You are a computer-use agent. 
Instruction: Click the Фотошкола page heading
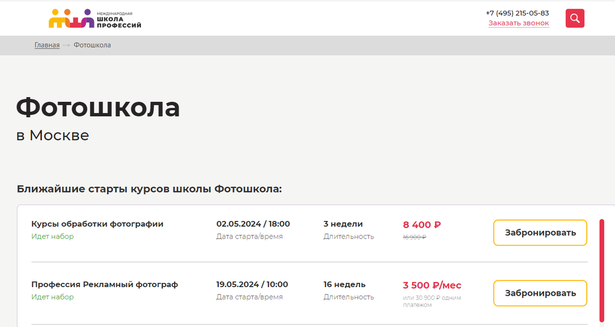(x=98, y=108)
